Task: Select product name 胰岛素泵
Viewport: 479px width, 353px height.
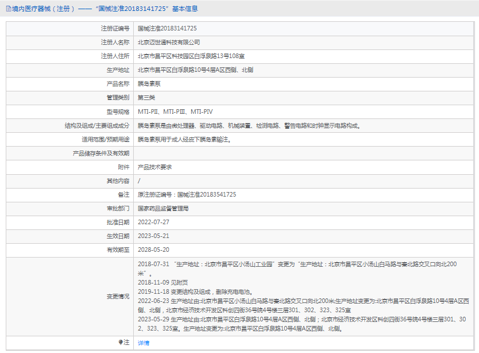Action: click(x=149, y=84)
